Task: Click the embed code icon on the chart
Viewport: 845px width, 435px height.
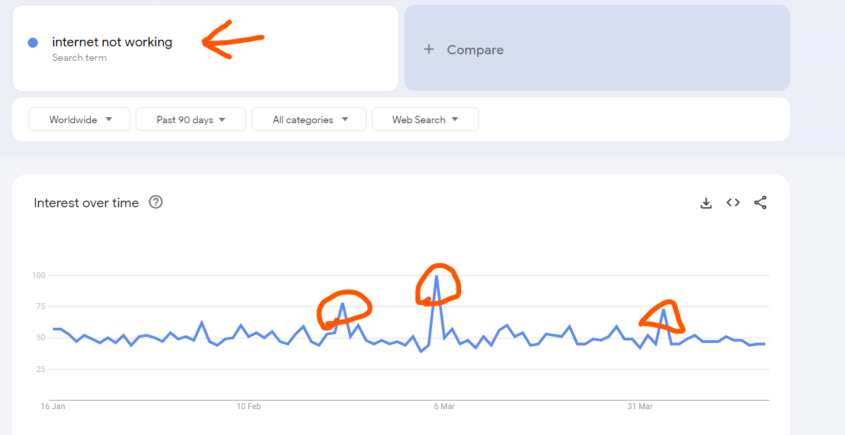Action: pyautogui.click(x=733, y=203)
